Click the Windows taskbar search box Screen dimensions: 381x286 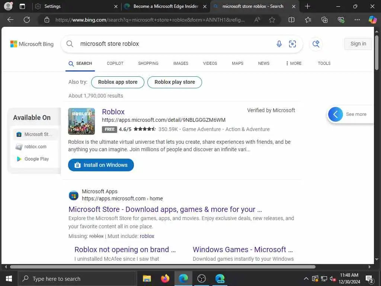pyautogui.click(x=77, y=279)
